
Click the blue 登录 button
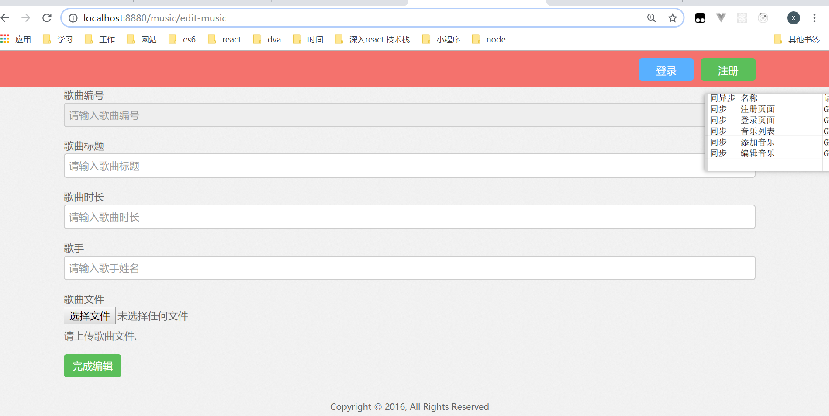tap(666, 70)
